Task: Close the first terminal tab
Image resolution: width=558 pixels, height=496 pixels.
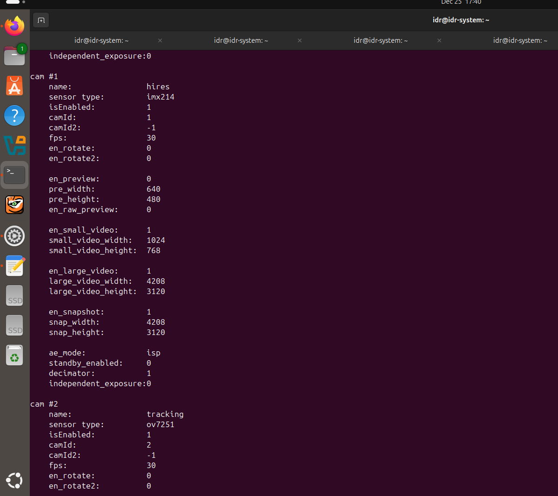Action: point(160,40)
